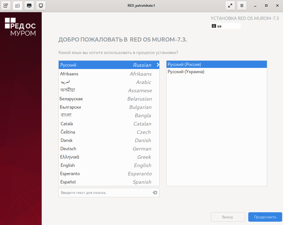This screenshot has height=225, width=283.
Task: Maximize the RED_patratskaia:1 window
Action: pos(266,6)
